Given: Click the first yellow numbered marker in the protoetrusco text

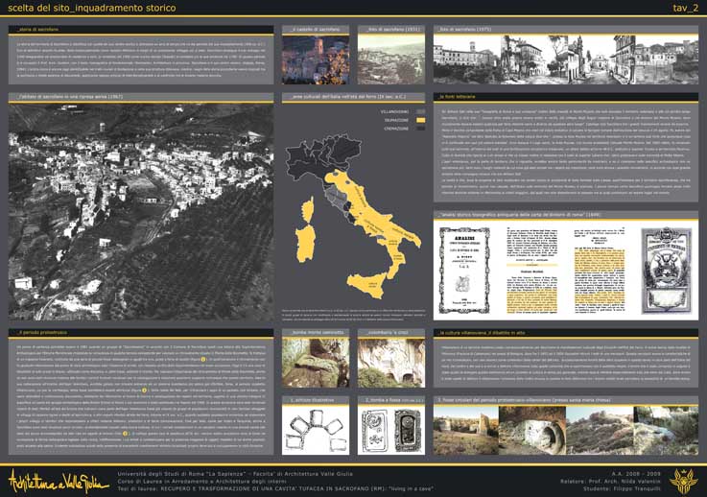Looking at the screenshot, I should click(x=203, y=360).
